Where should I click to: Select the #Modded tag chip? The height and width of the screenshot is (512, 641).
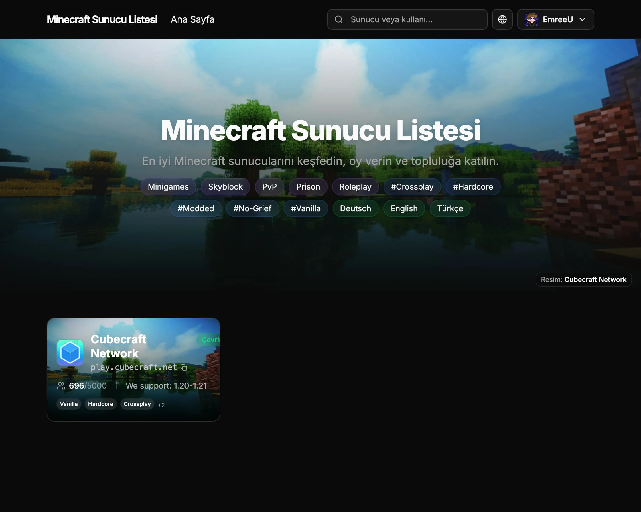[196, 208]
